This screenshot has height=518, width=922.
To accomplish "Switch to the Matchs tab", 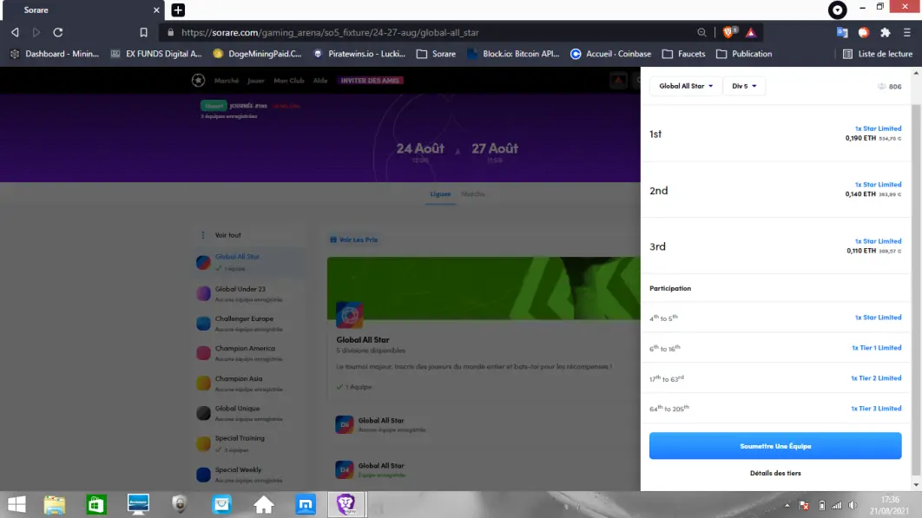I will tap(473, 194).
